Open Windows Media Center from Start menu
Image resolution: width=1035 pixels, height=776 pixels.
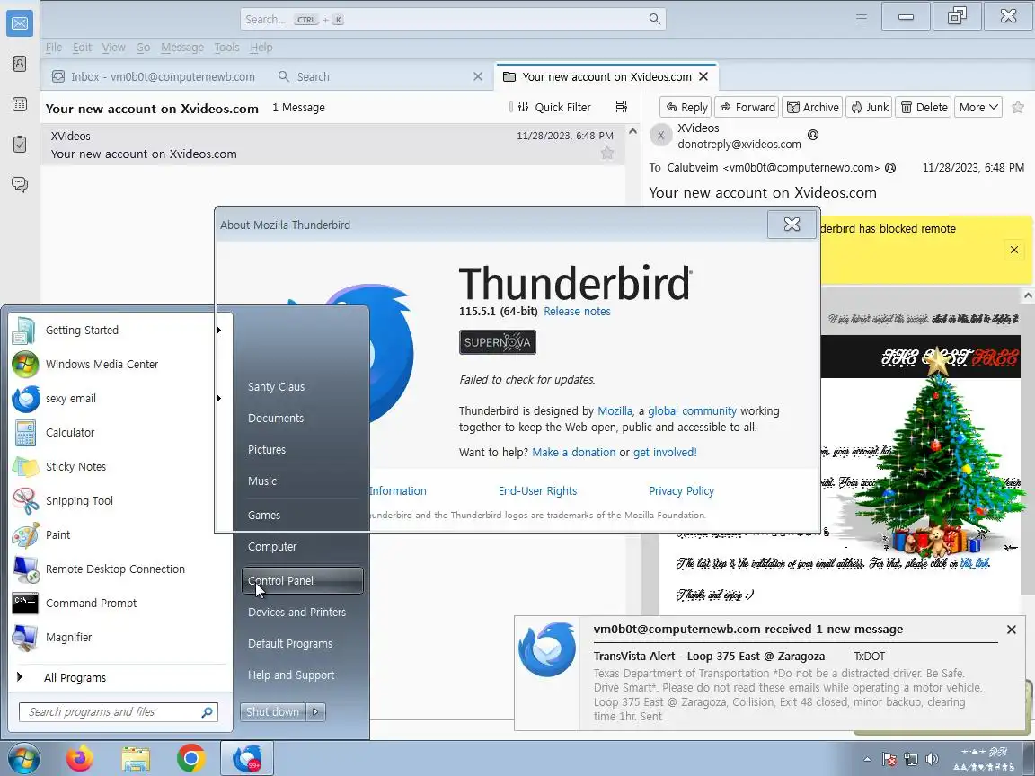coord(119,365)
